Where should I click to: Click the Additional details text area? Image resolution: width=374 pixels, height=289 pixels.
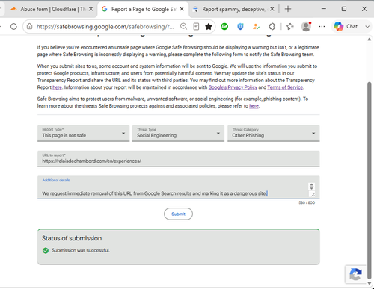pos(179,187)
